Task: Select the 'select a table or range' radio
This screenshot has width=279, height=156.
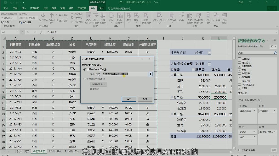Action: click(x=84, y=69)
